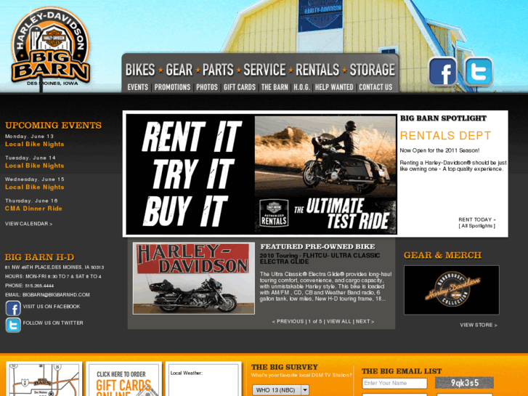Click View All pre-owned bikes
Image resolution: width=528 pixels, height=396 pixels.
coord(338,321)
